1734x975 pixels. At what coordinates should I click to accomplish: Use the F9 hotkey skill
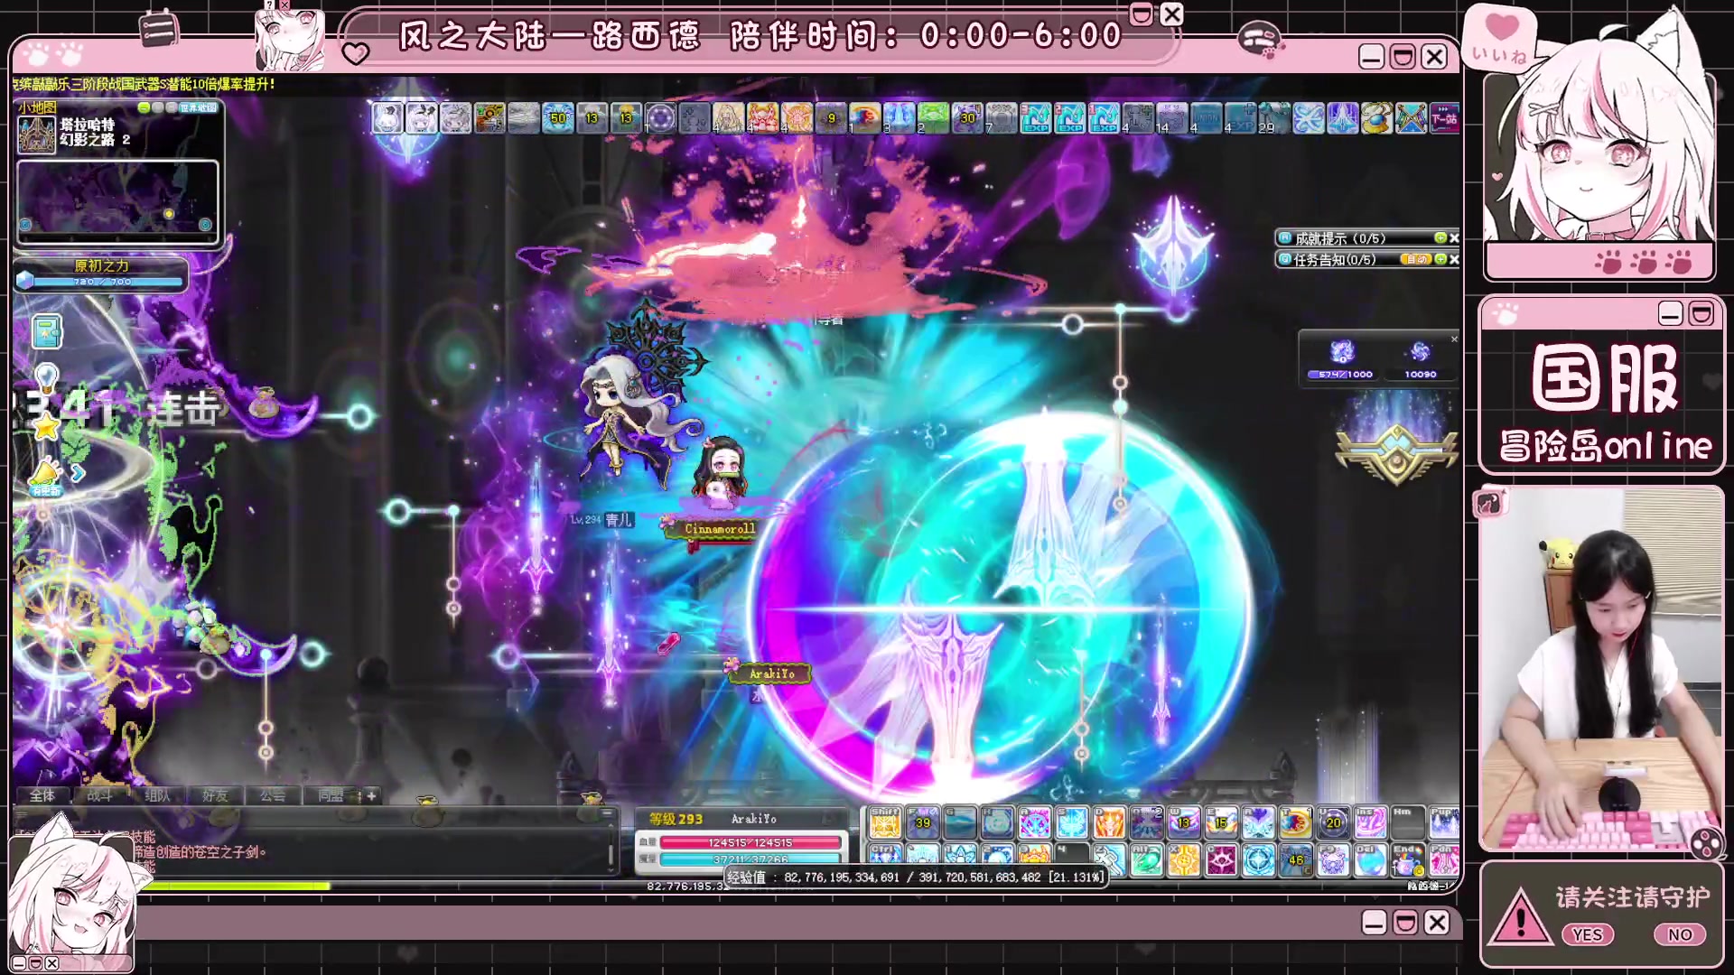(1333, 860)
